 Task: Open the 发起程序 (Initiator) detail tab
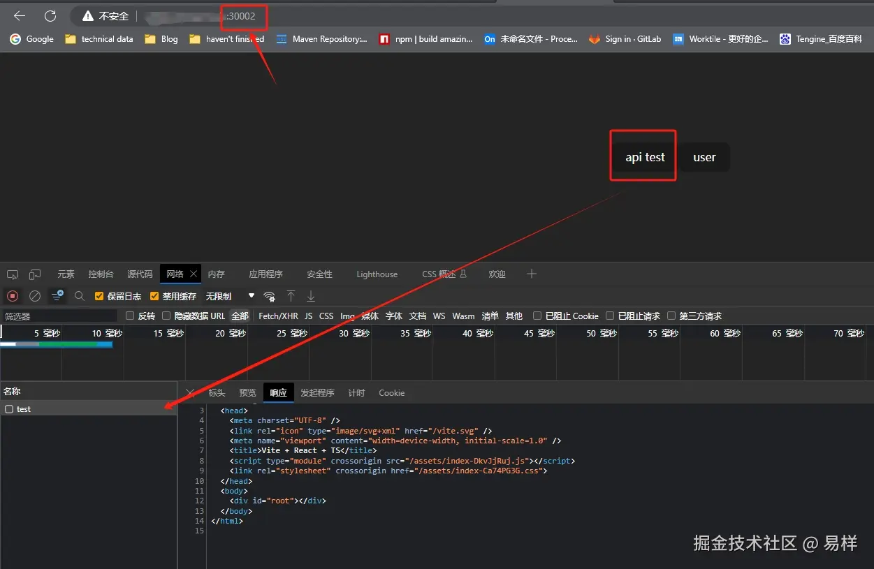(x=317, y=393)
